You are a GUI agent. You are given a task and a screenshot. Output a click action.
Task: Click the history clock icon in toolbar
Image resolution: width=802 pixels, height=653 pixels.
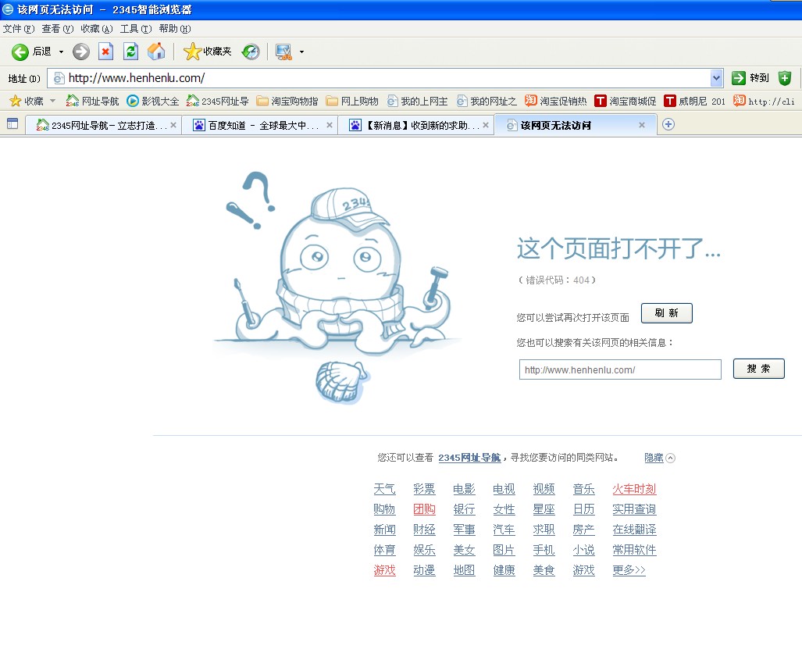[x=251, y=52]
